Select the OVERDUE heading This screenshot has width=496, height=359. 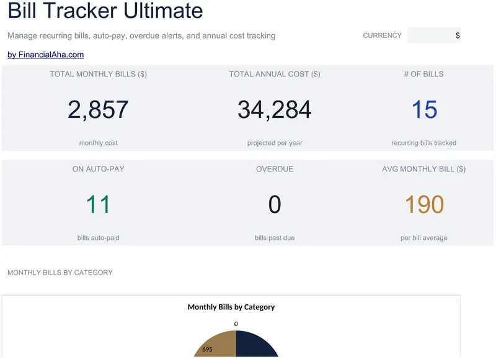click(x=275, y=169)
